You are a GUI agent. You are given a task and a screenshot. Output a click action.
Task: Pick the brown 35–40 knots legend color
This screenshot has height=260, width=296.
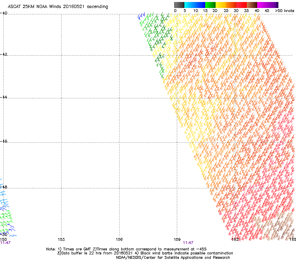coord(252,5)
